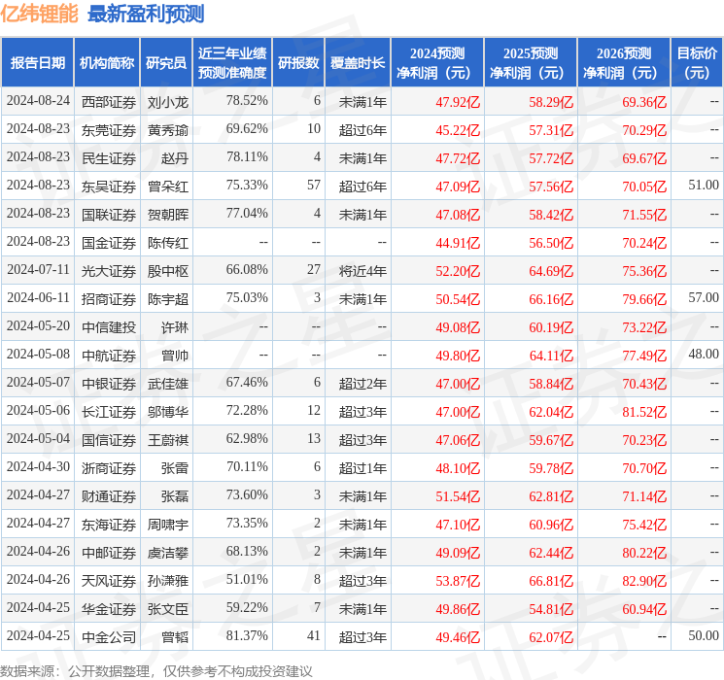This screenshot has width=724, height=680.
Task: Select the 华金证券 institution cell
Action: [x=109, y=609]
